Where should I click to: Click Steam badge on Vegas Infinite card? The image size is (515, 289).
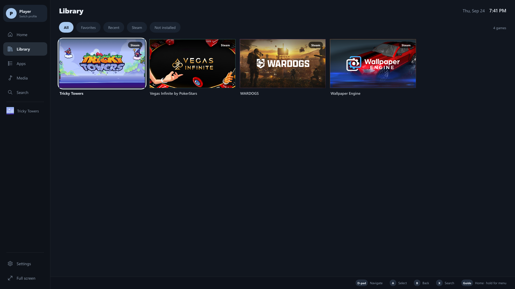pyautogui.click(x=225, y=45)
